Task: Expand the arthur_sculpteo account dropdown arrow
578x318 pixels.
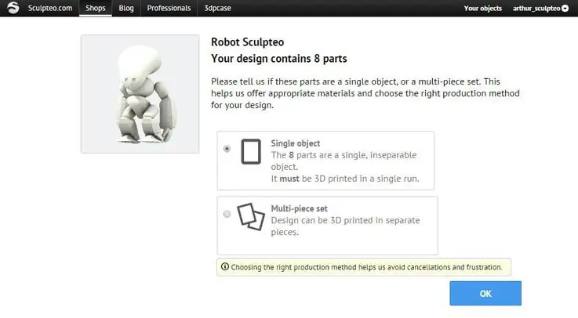Action: [x=565, y=8]
